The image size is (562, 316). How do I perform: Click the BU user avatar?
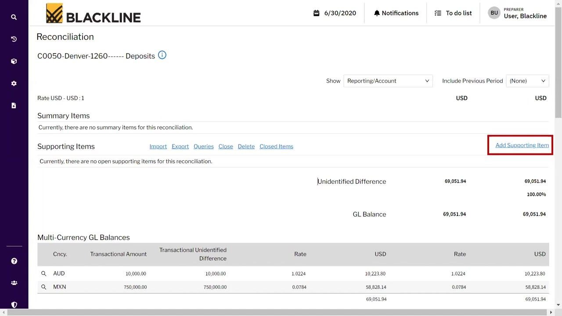pos(494,13)
